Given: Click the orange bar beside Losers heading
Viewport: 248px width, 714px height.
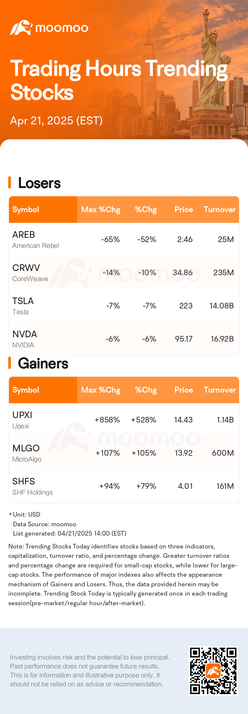Looking at the screenshot, I should [x=10, y=183].
